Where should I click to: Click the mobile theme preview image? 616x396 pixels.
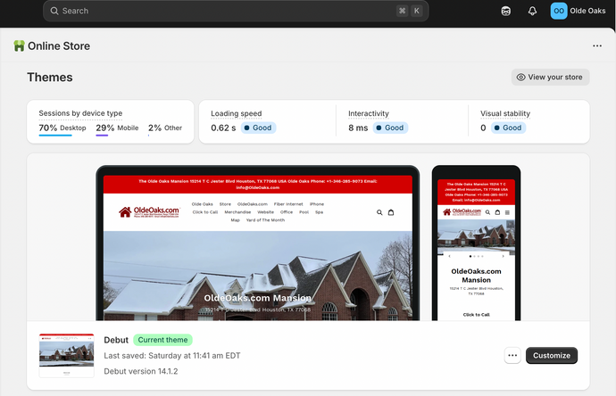(476, 243)
